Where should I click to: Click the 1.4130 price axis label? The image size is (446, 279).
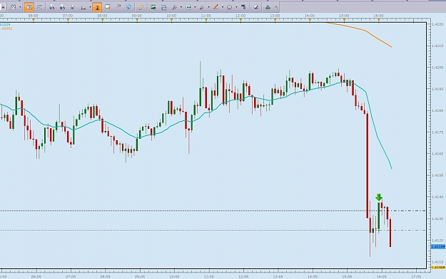click(437, 219)
